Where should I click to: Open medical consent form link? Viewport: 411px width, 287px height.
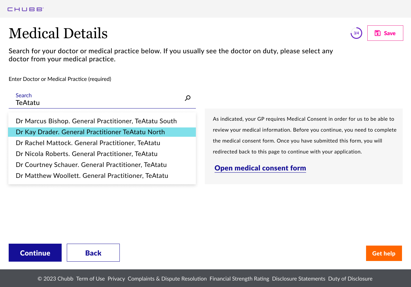[x=260, y=168]
